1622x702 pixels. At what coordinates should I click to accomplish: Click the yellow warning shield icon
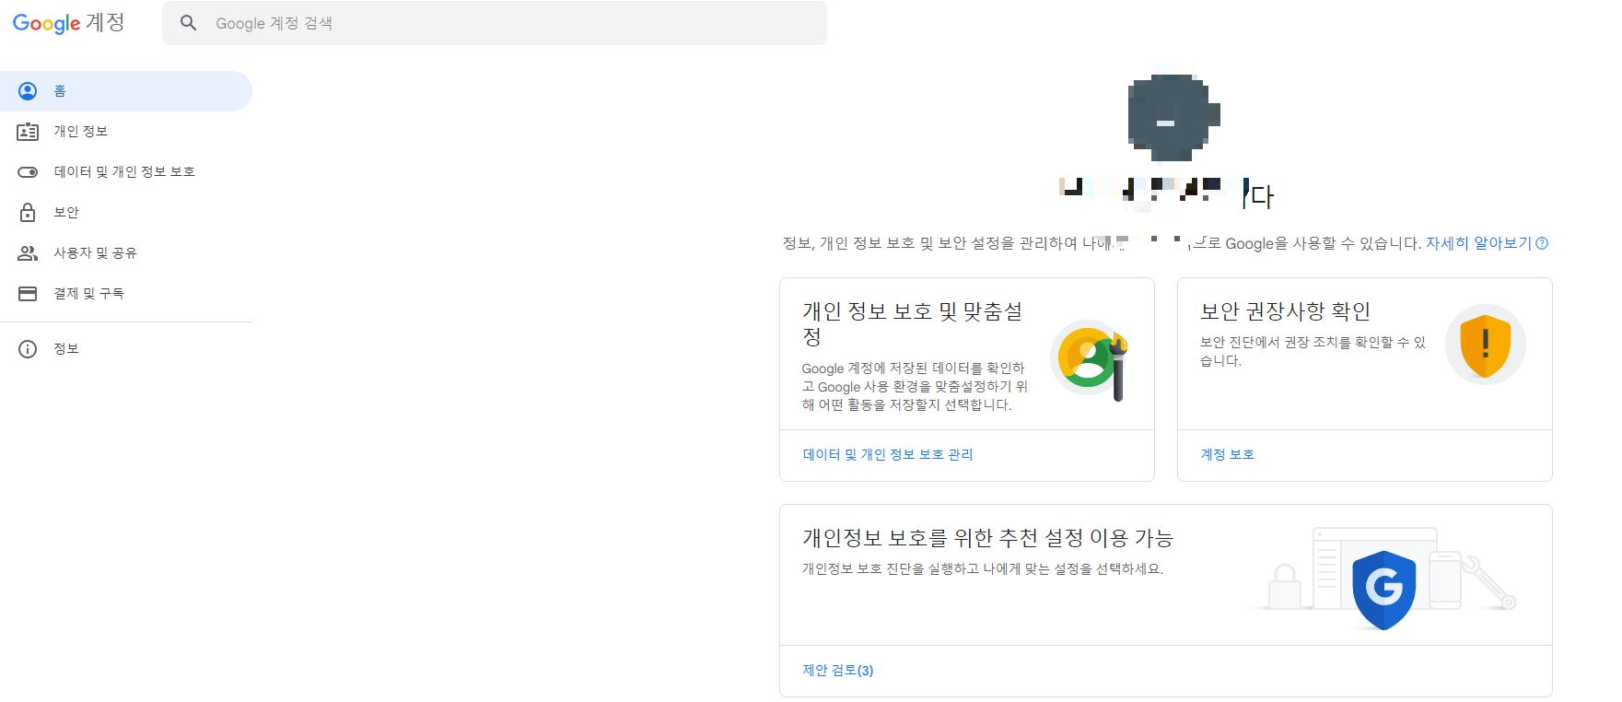(x=1485, y=345)
